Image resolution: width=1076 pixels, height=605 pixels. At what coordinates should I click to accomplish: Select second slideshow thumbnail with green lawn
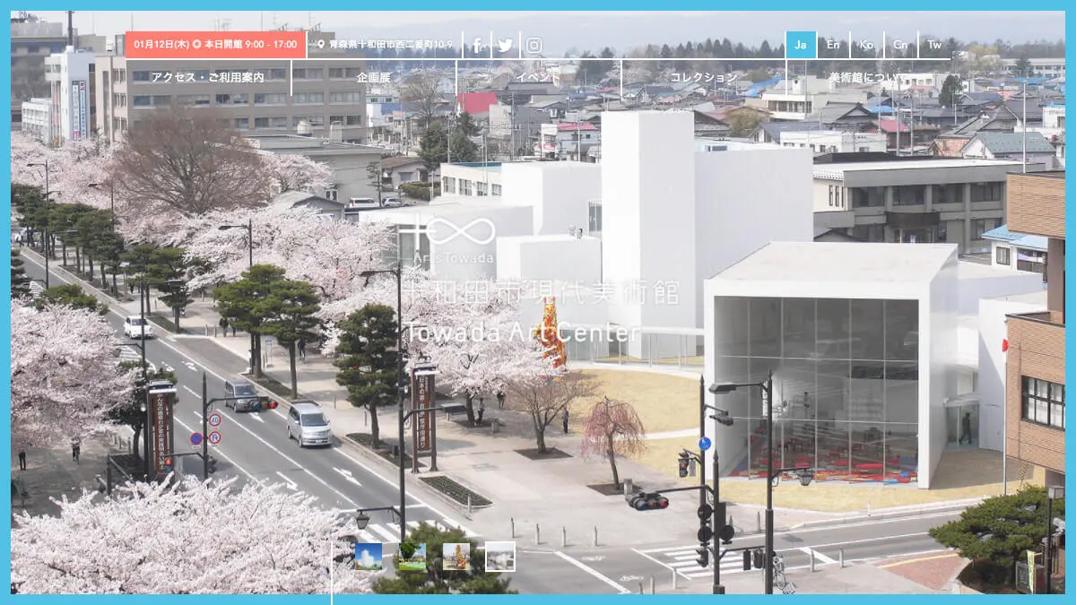[412, 557]
